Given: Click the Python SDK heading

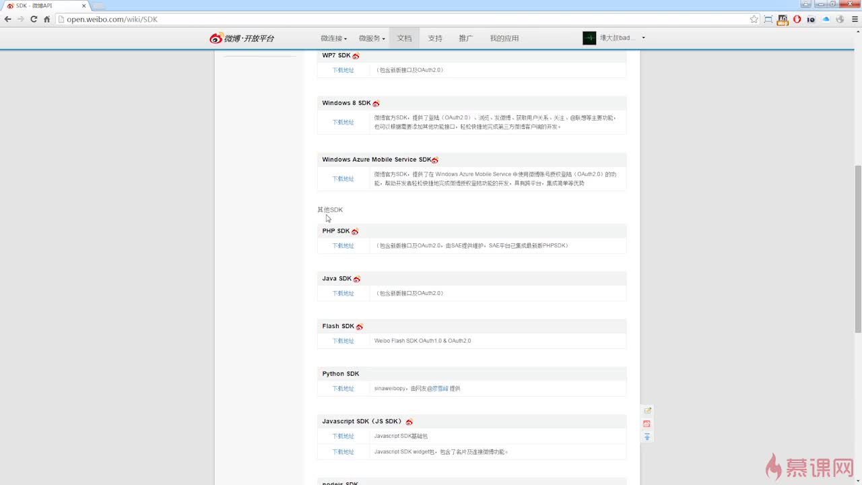Looking at the screenshot, I should [x=341, y=374].
